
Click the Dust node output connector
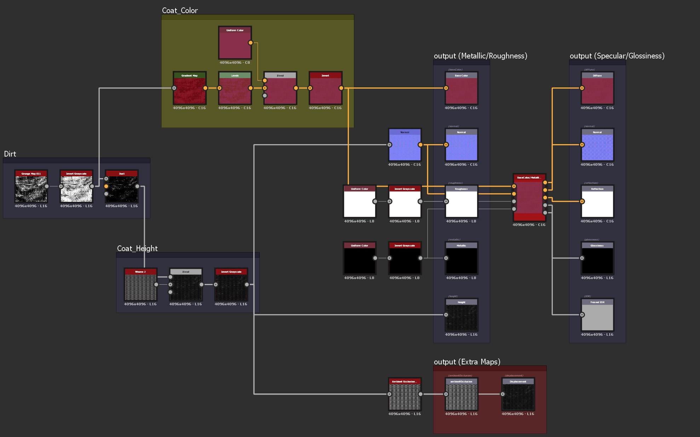pyautogui.click(x=137, y=186)
